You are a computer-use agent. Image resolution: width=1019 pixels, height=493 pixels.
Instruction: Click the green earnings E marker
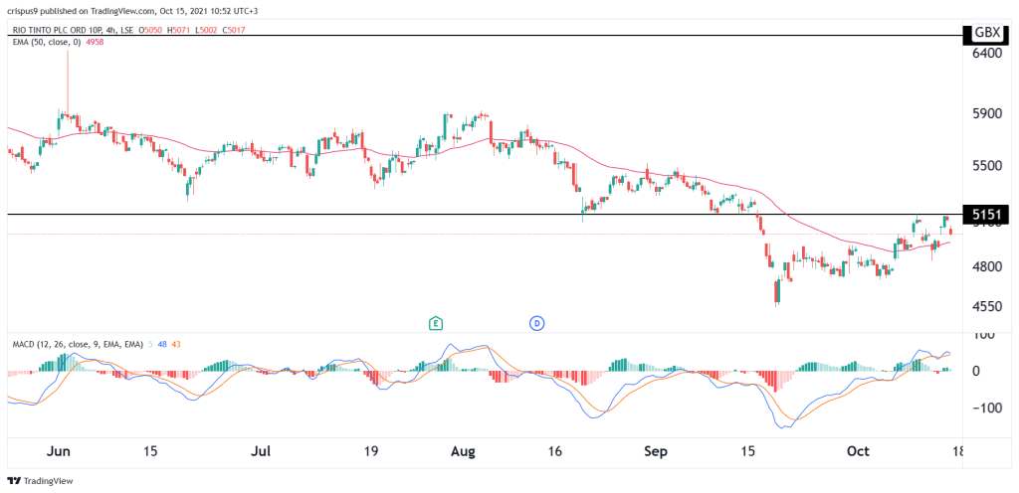pyautogui.click(x=435, y=323)
